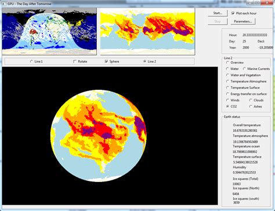Show Temperature Atmosphere map
This screenshot has width=275, height=211.
click(x=227, y=81)
